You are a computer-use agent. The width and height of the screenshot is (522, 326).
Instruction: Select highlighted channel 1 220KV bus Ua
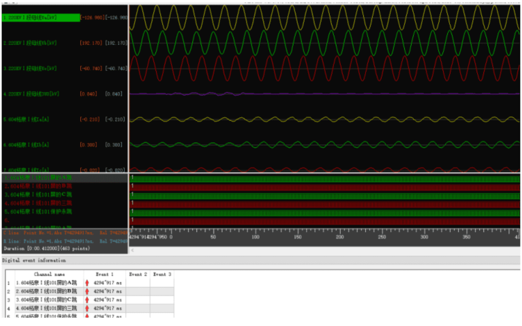(41, 17)
